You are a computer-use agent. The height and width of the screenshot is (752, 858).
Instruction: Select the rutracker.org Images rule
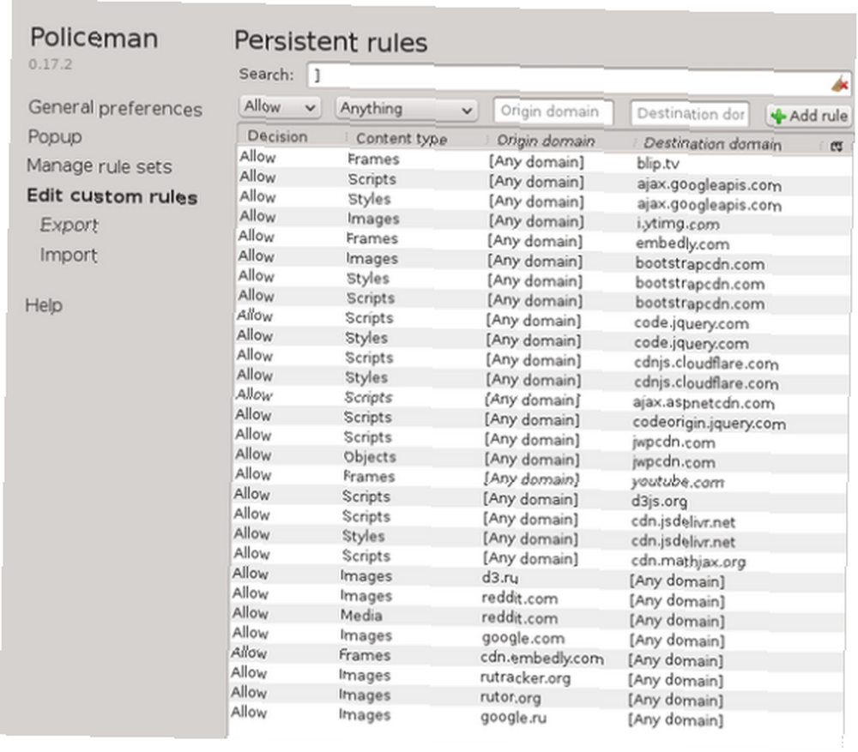pos(537,676)
